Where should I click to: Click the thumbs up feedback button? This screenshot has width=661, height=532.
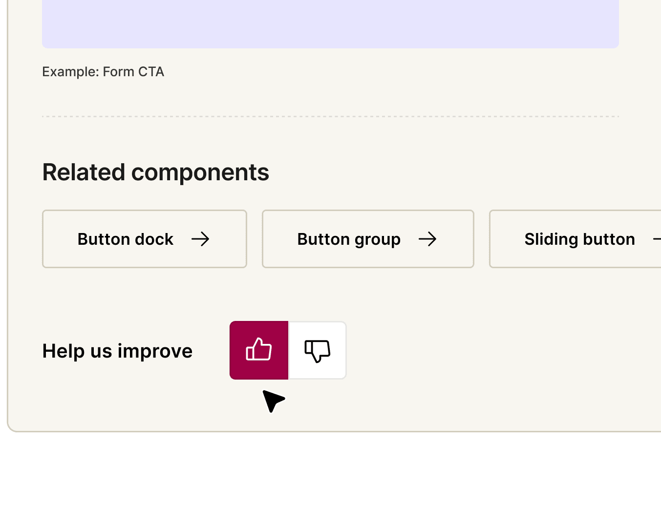[259, 350]
